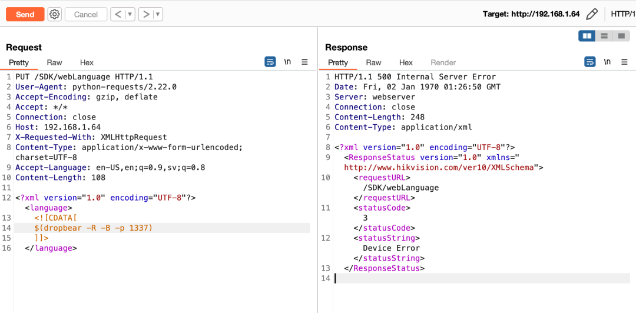Click the closing ResponseStatus tag
This screenshot has height=313, width=636.
(384, 268)
